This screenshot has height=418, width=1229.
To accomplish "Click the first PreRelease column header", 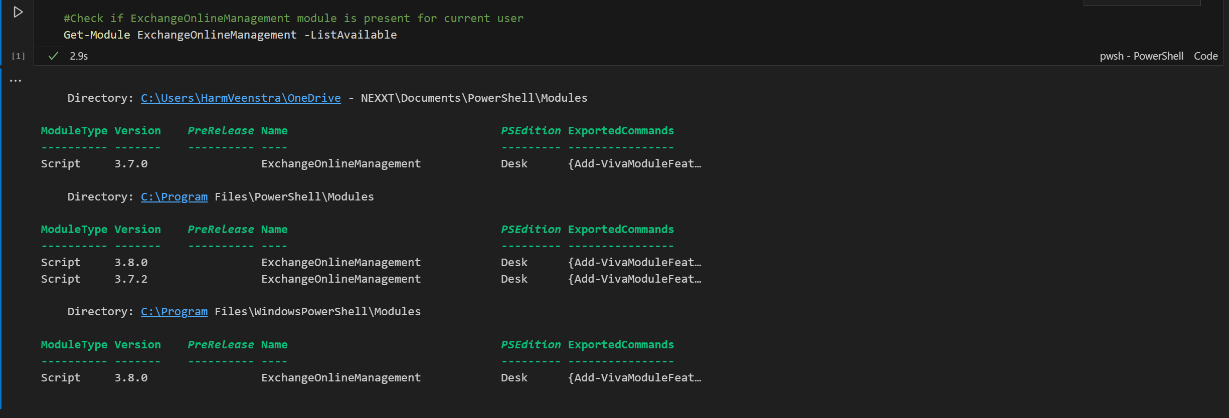I will pos(221,131).
